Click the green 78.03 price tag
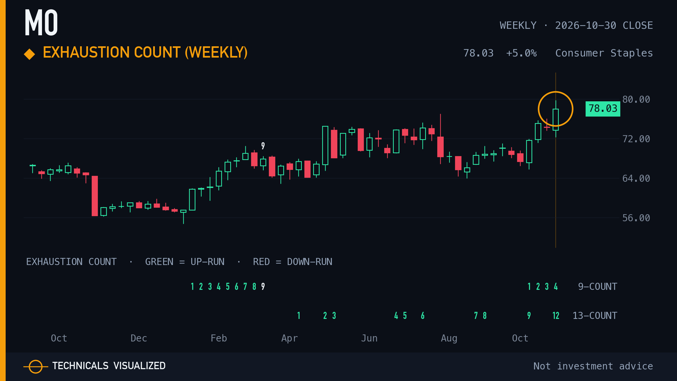The height and width of the screenshot is (381, 677). 603,109
